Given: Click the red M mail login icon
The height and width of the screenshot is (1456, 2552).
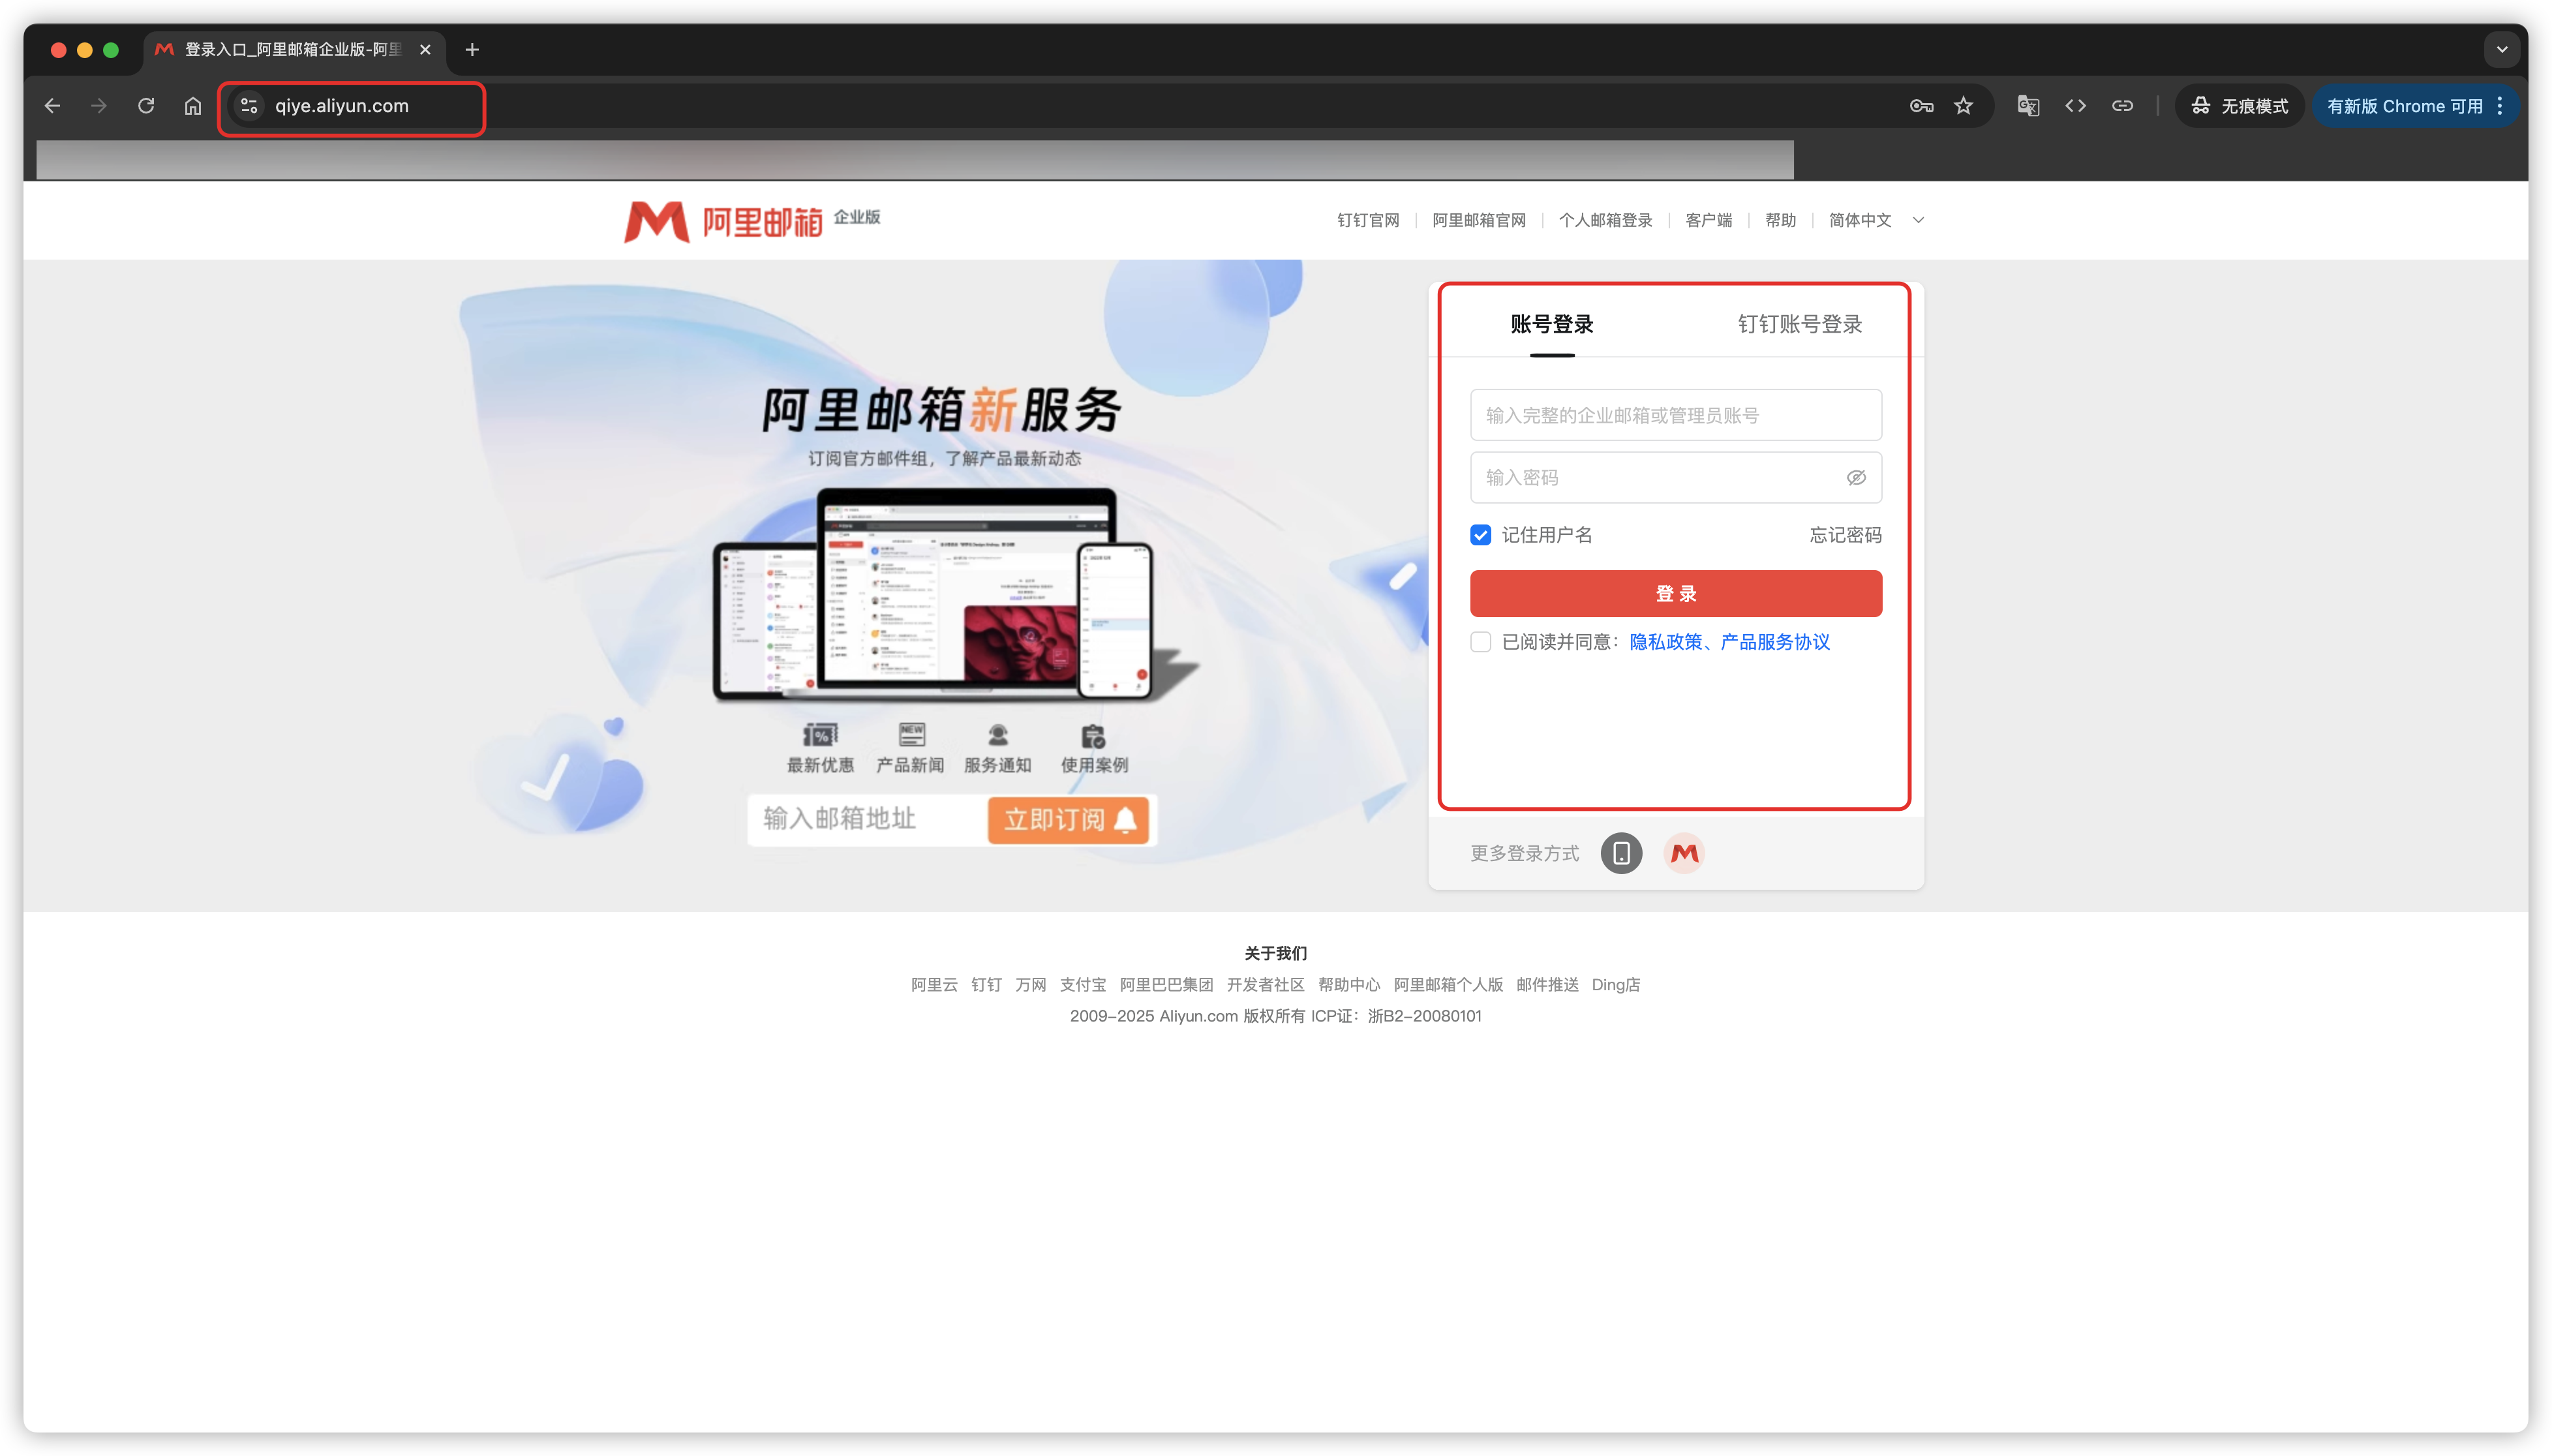Looking at the screenshot, I should (1684, 853).
